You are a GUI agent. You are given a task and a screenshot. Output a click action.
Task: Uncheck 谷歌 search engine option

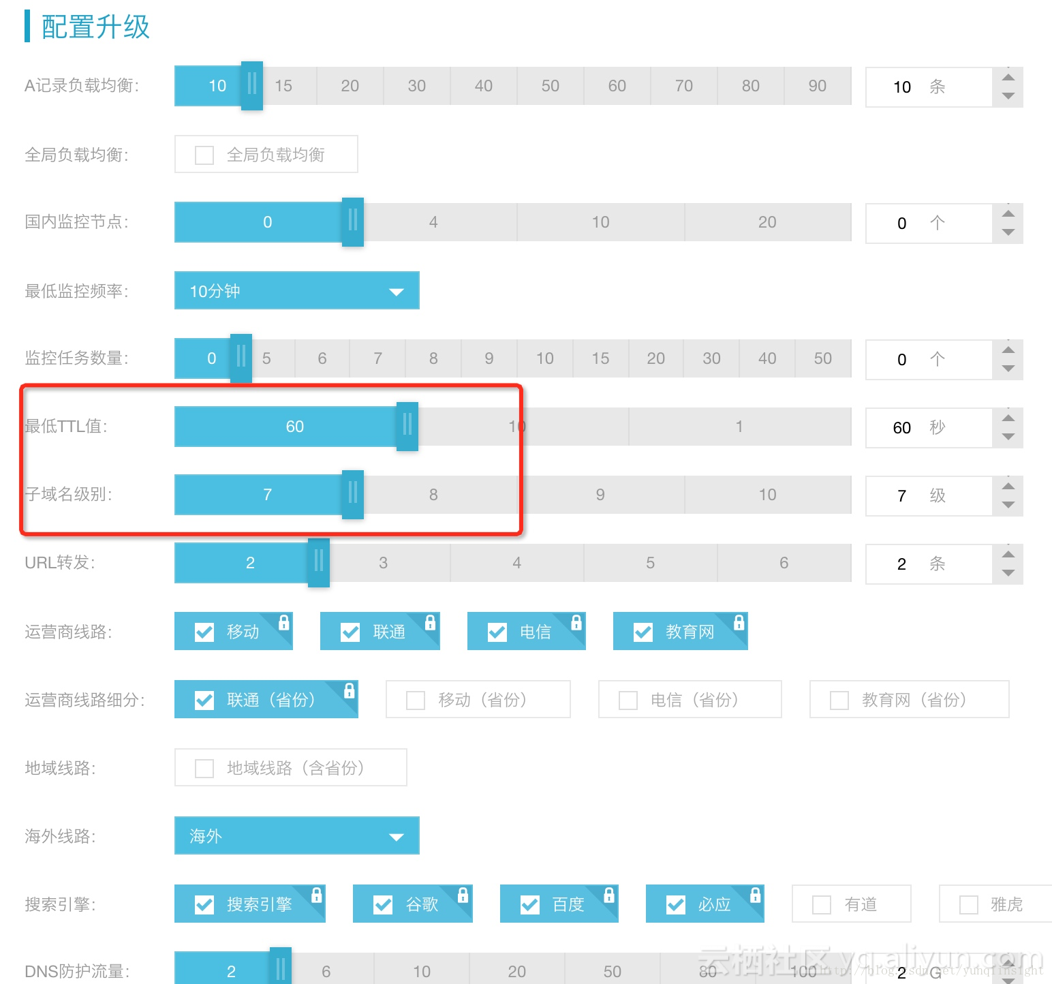pos(383,904)
